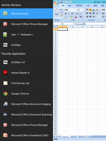106x141 pixels.
Task: Click the Increase Indent icon
Action: [90, 17]
